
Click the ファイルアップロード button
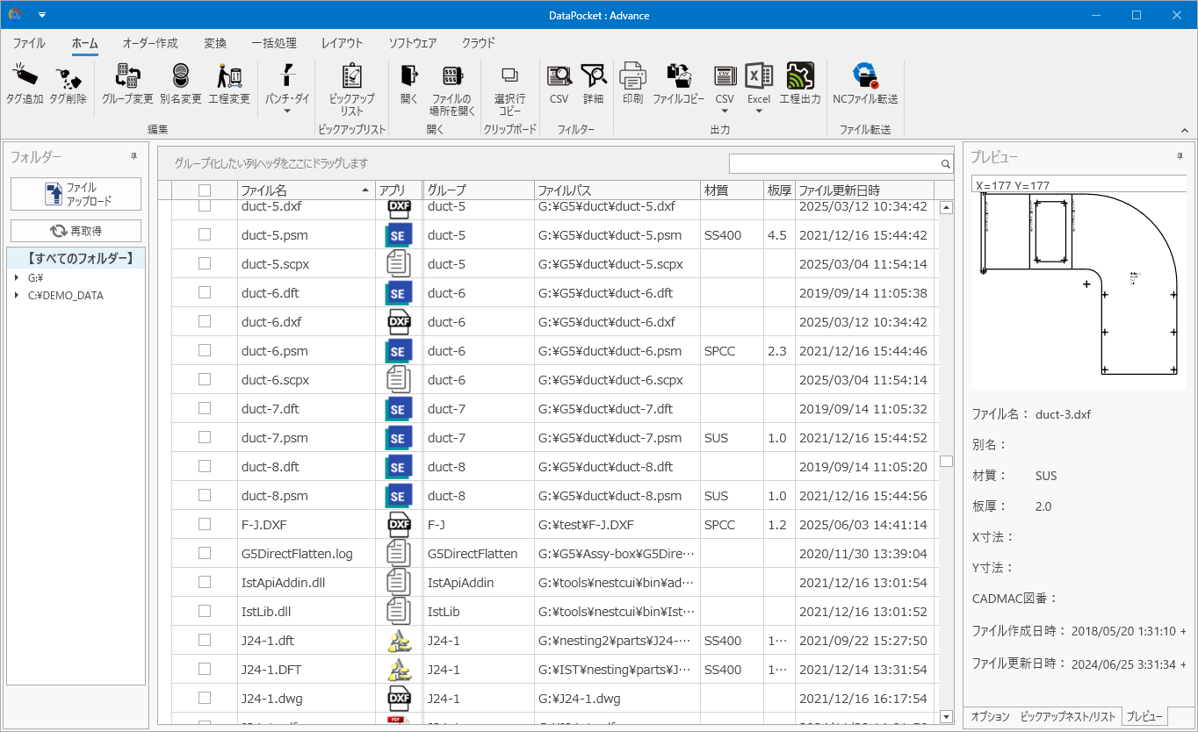[76, 194]
